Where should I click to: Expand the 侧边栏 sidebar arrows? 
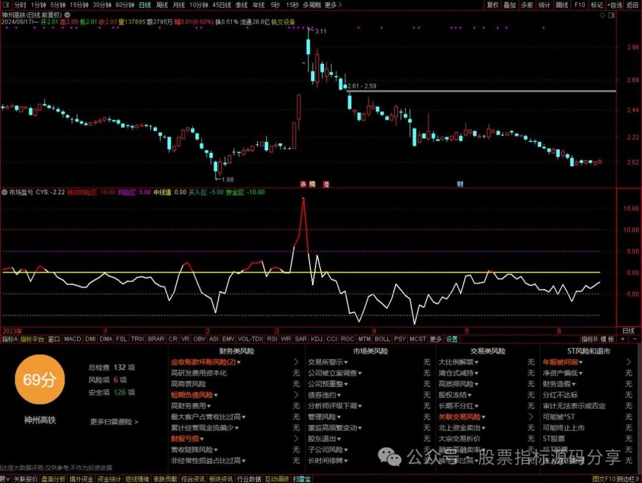click(630, 479)
